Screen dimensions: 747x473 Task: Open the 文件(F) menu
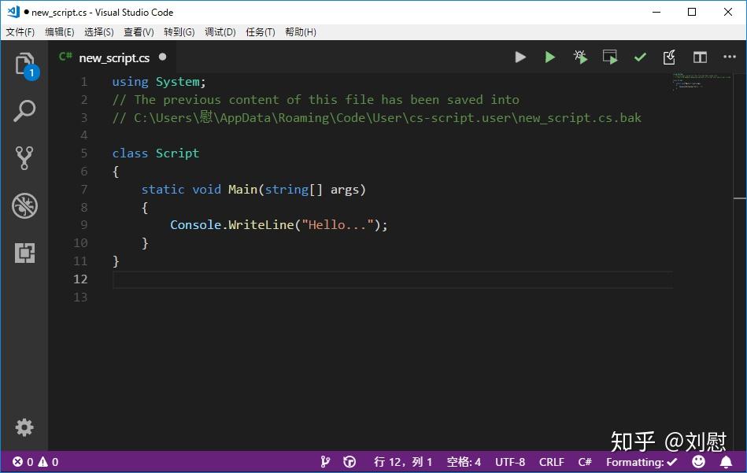(20, 32)
